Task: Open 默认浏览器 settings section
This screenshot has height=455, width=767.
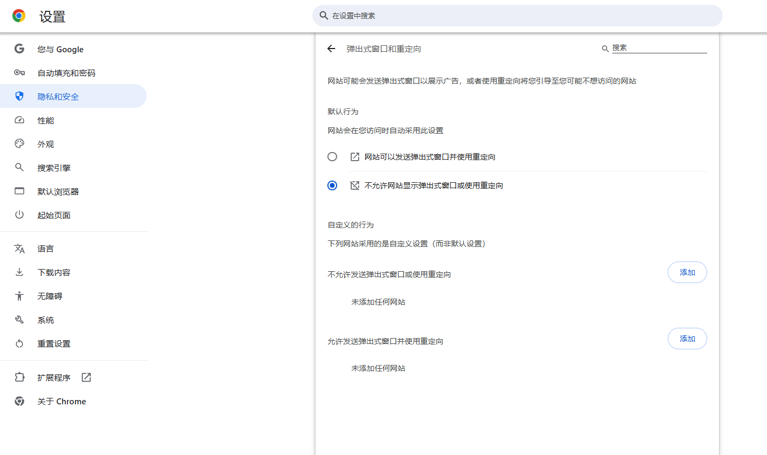Action: (73, 191)
